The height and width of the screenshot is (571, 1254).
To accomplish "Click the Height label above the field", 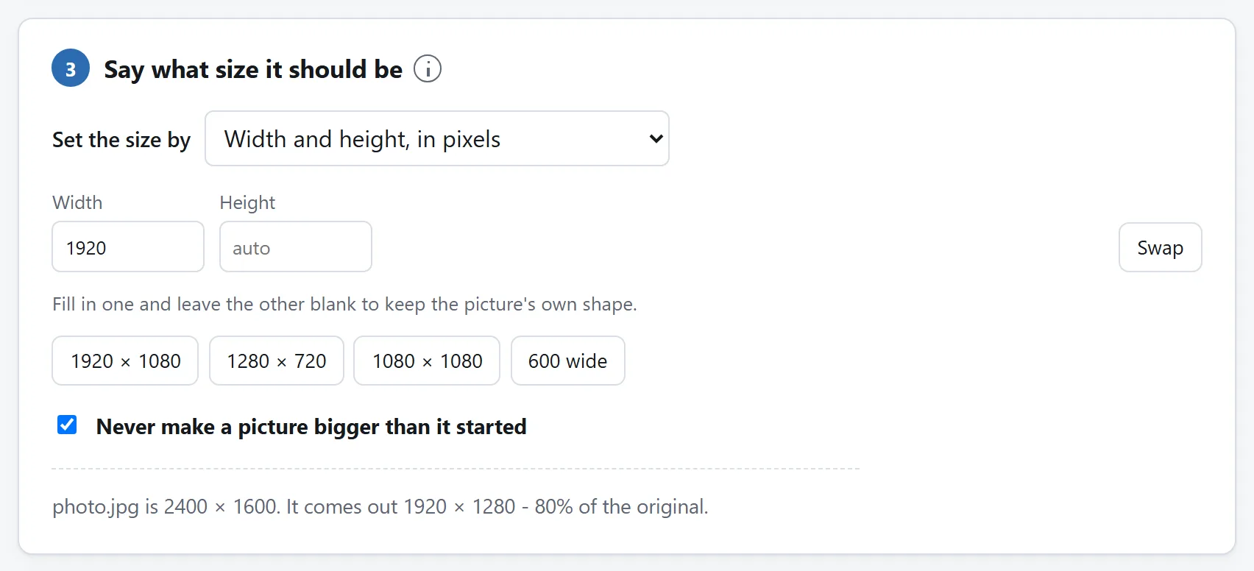I will coord(247,202).
